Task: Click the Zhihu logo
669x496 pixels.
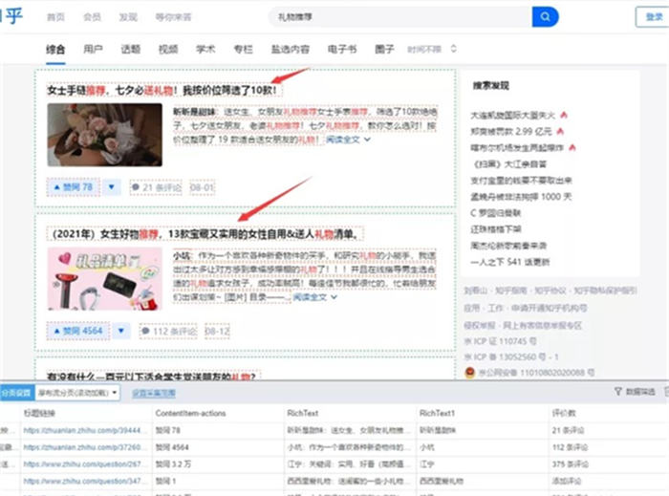Action: (x=11, y=16)
